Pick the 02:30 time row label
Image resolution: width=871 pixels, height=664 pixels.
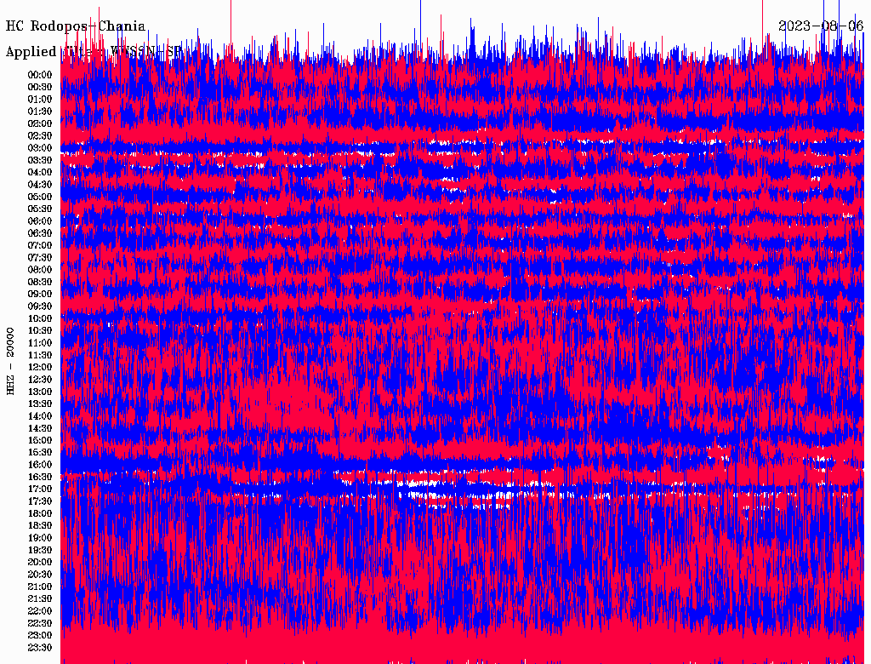40,135
